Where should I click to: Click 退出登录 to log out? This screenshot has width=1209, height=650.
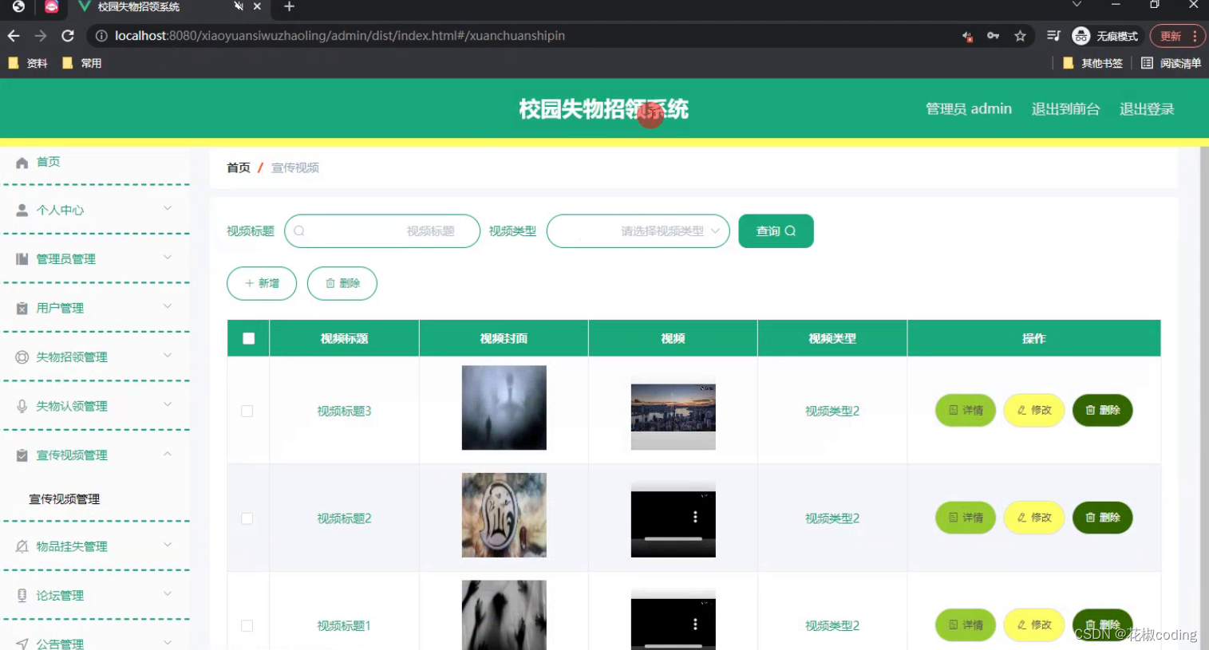pyautogui.click(x=1147, y=109)
